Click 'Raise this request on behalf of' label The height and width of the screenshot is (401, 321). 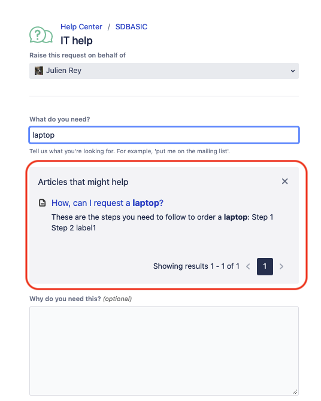point(77,55)
